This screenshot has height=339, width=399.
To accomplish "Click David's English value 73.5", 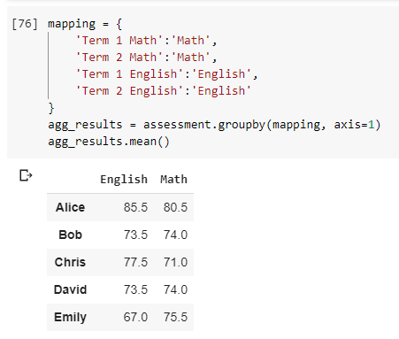I will (x=135, y=289).
